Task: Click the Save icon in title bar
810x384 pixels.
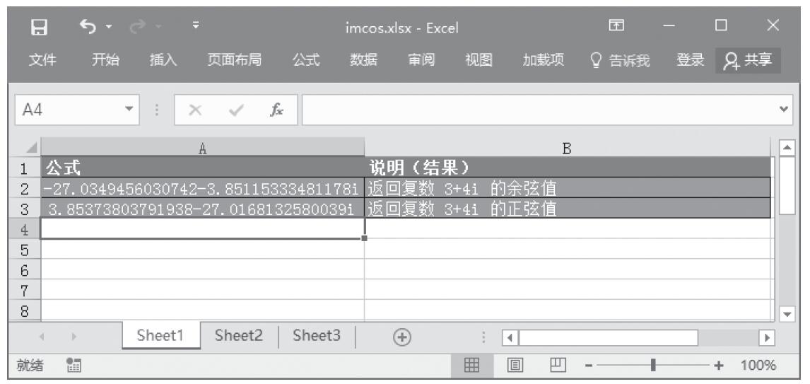Action: [x=41, y=29]
